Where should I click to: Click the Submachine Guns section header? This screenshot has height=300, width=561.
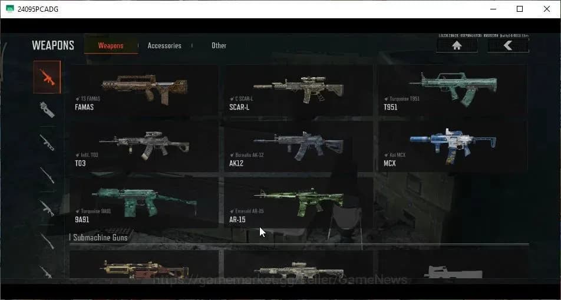tap(100, 238)
